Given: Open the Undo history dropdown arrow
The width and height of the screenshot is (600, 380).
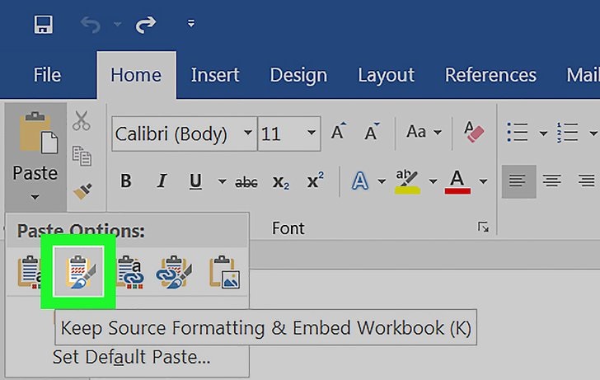Looking at the screenshot, I should (x=118, y=25).
